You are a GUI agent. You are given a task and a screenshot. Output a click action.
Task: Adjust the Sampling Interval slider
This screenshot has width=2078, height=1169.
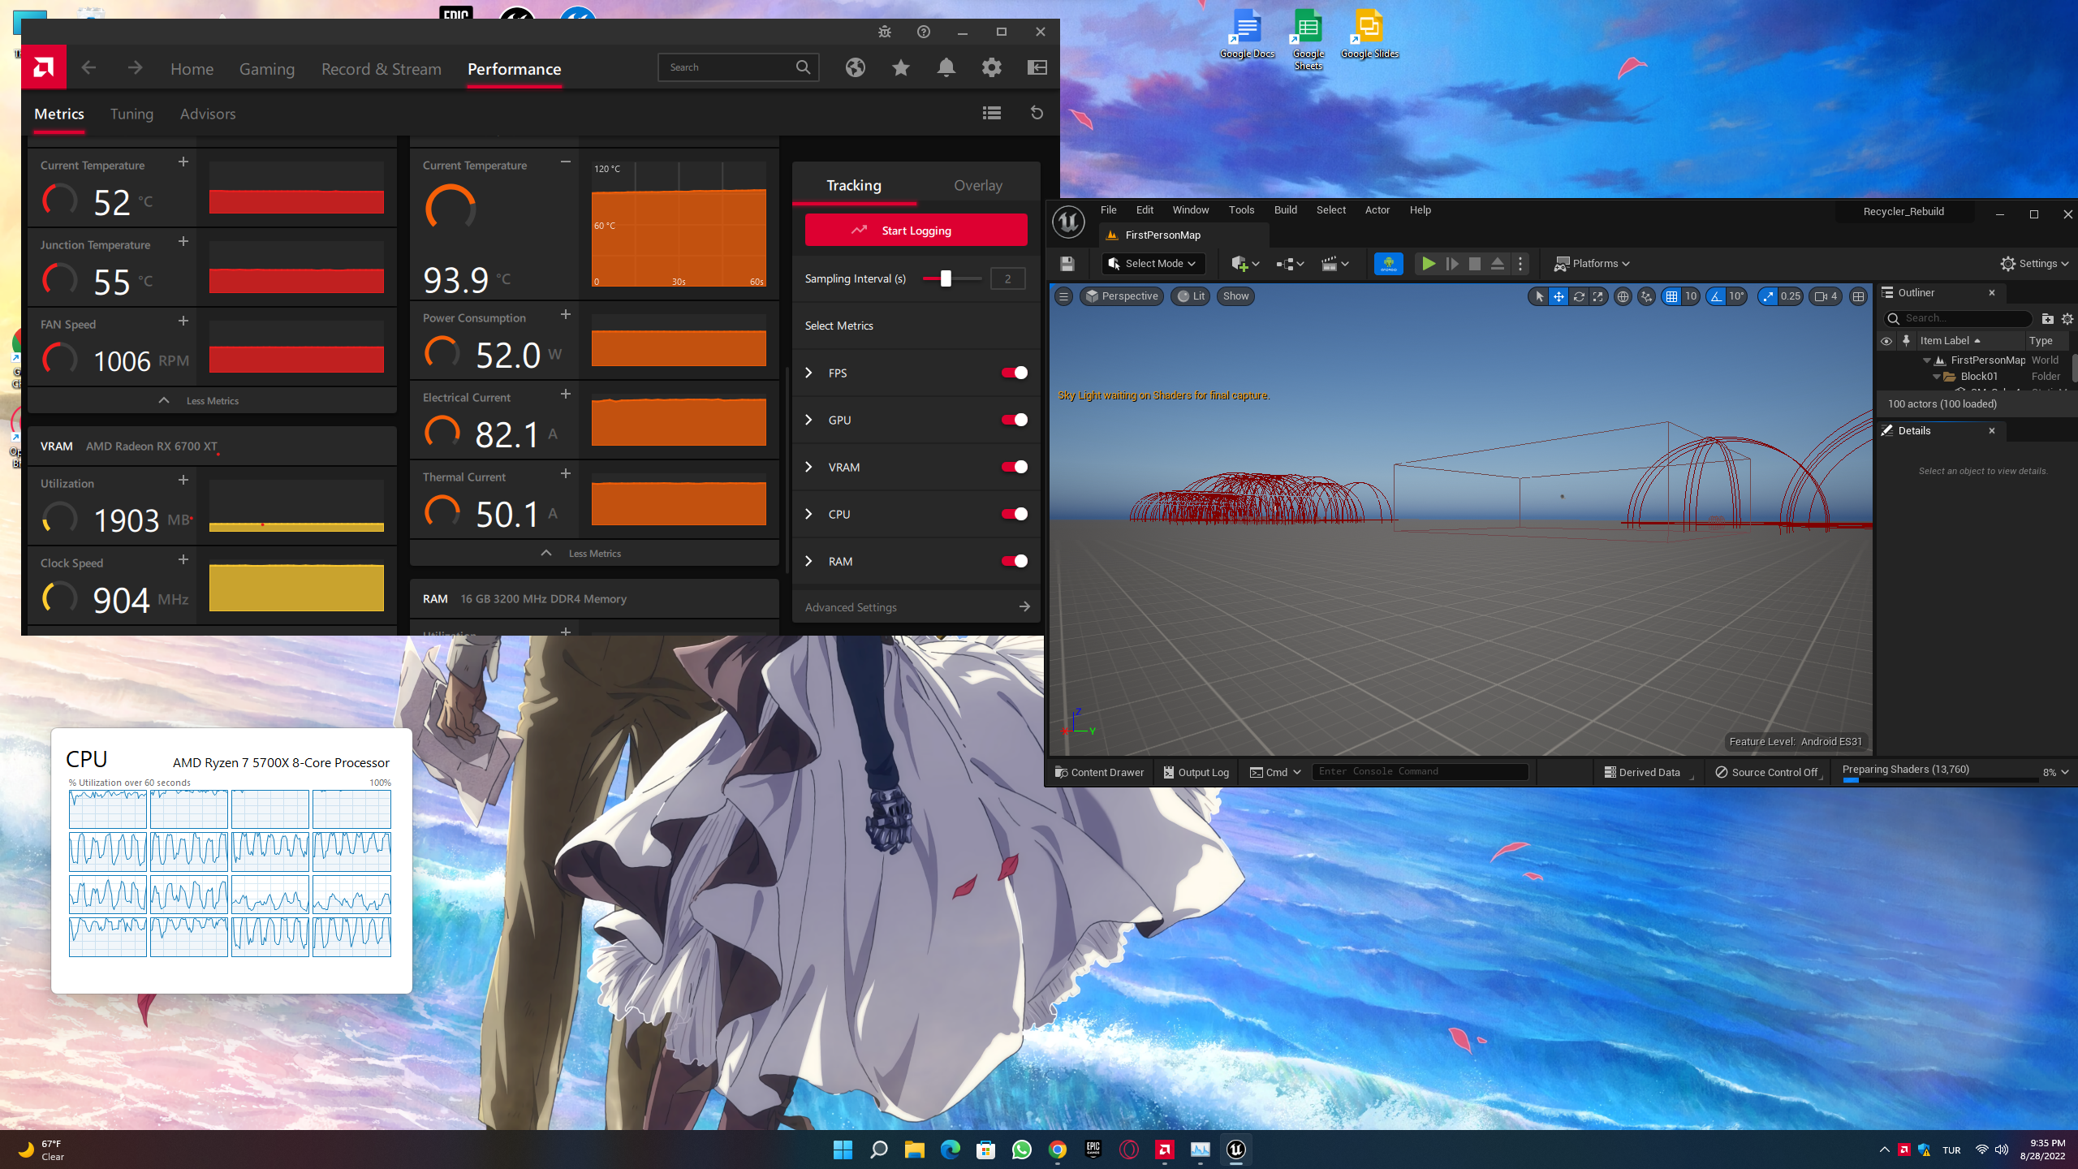(x=946, y=278)
